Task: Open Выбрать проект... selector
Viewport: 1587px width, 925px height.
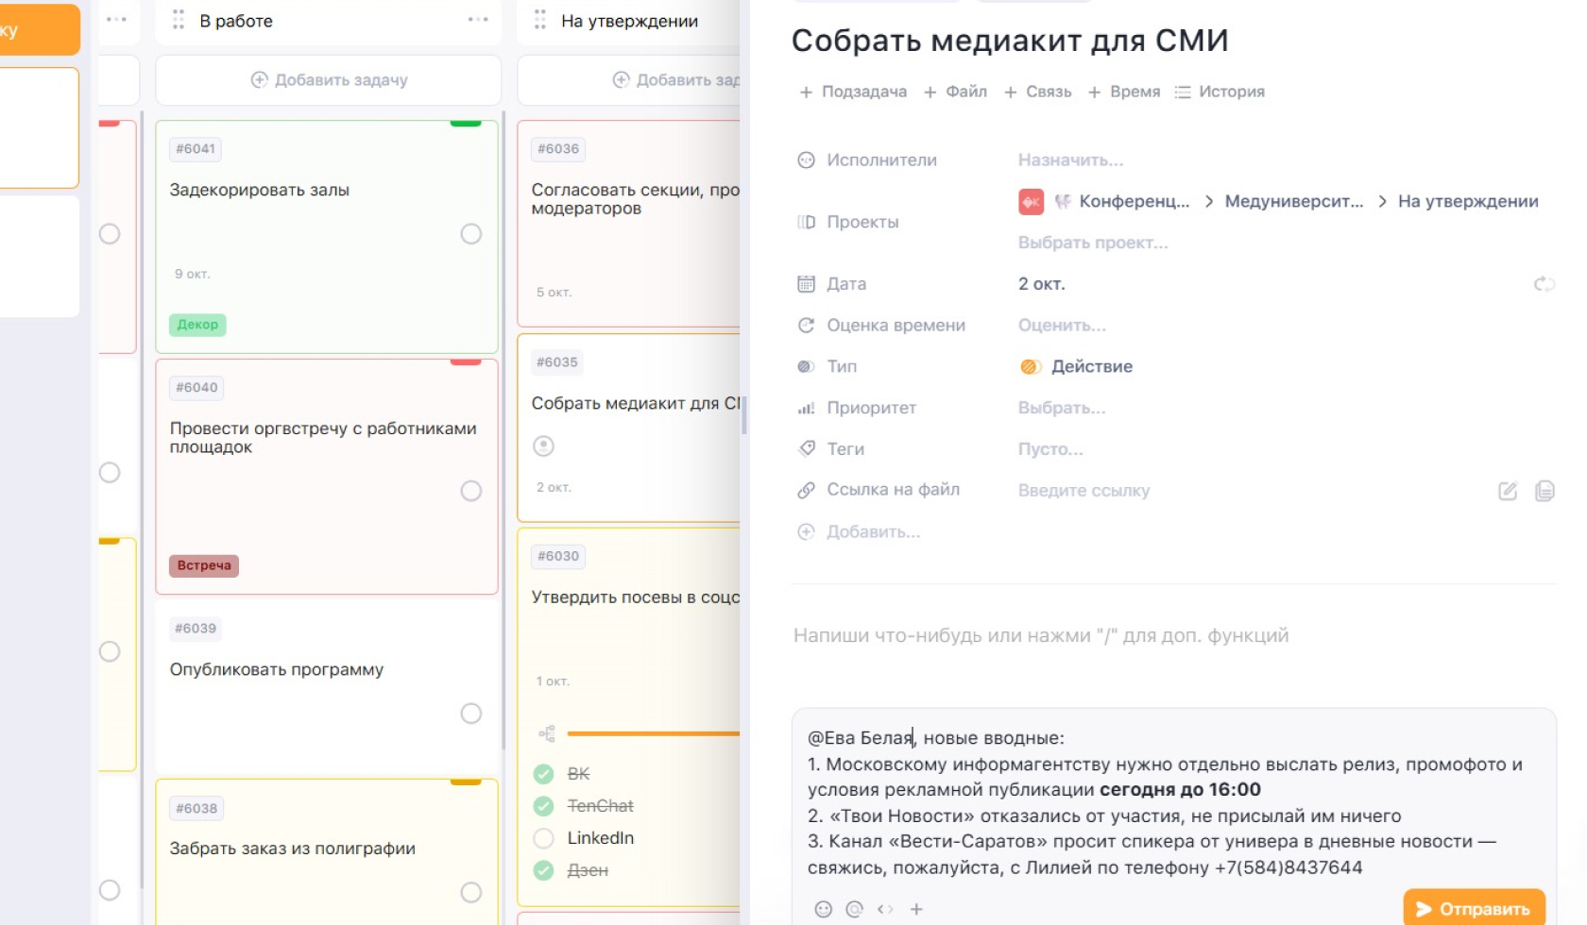Action: 1093,243
